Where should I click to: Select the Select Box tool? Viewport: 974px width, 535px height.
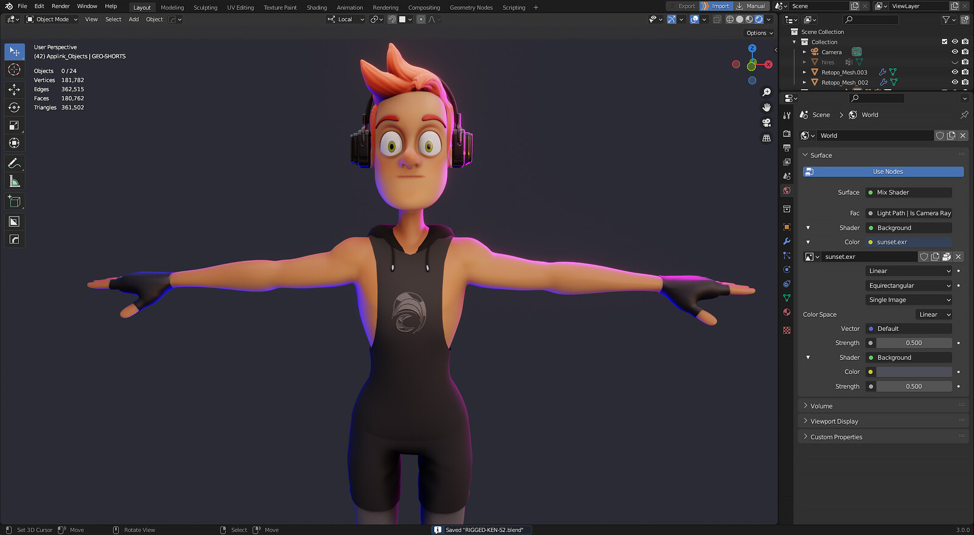15,52
